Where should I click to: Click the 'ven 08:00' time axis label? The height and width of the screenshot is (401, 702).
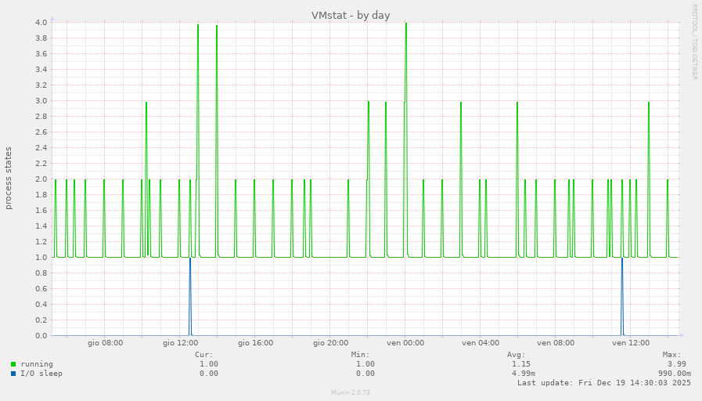tap(556, 343)
